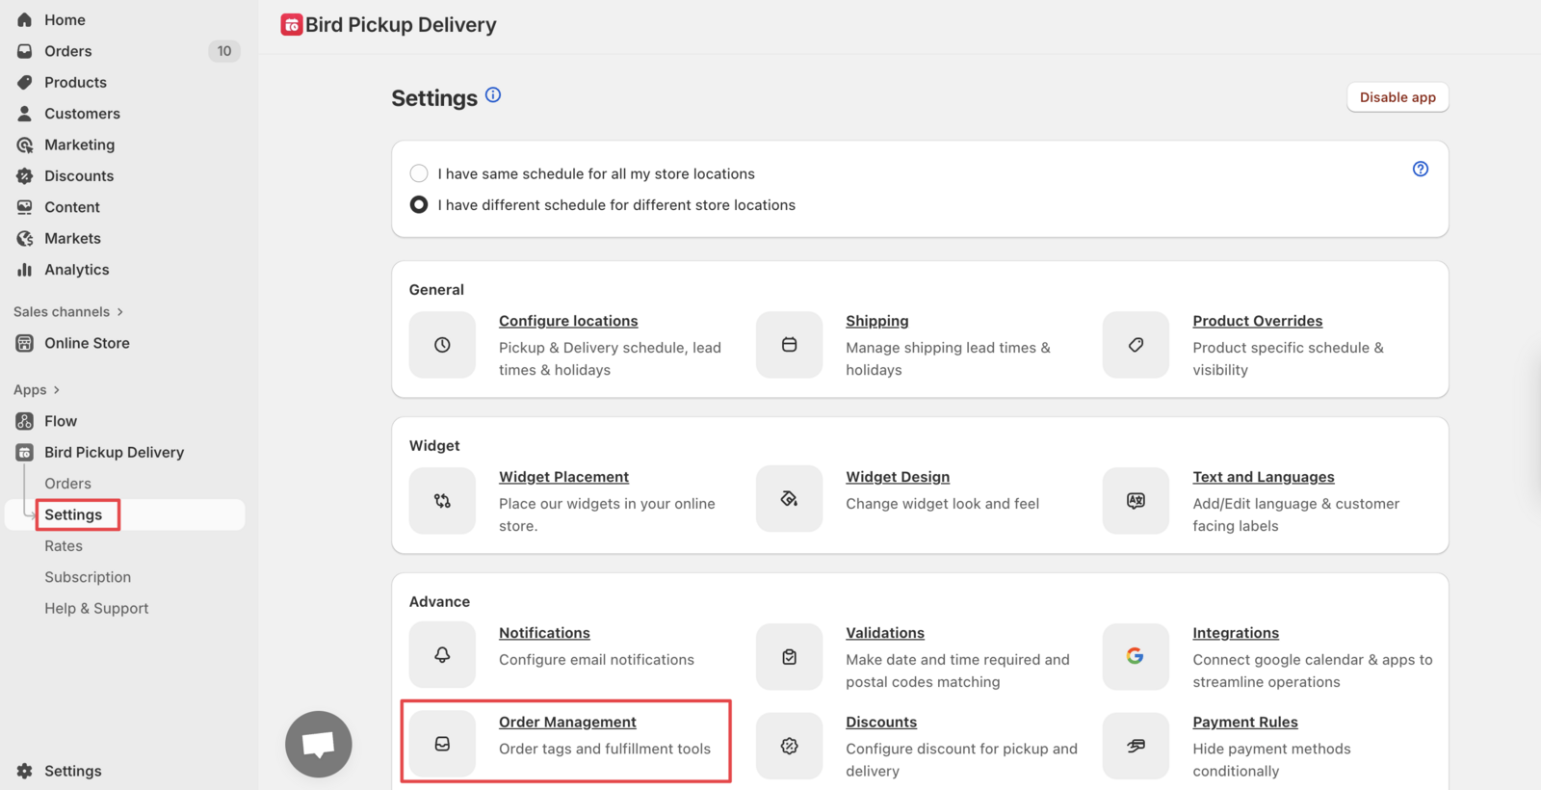Click the Payment Rules icon tile
1541x790 pixels.
(x=1136, y=746)
